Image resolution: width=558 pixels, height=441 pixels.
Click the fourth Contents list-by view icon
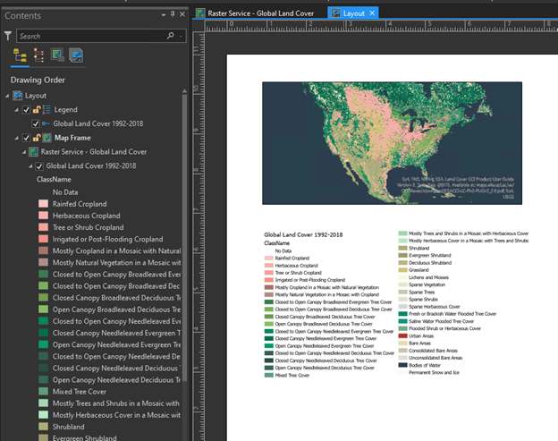[x=77, y=56]
